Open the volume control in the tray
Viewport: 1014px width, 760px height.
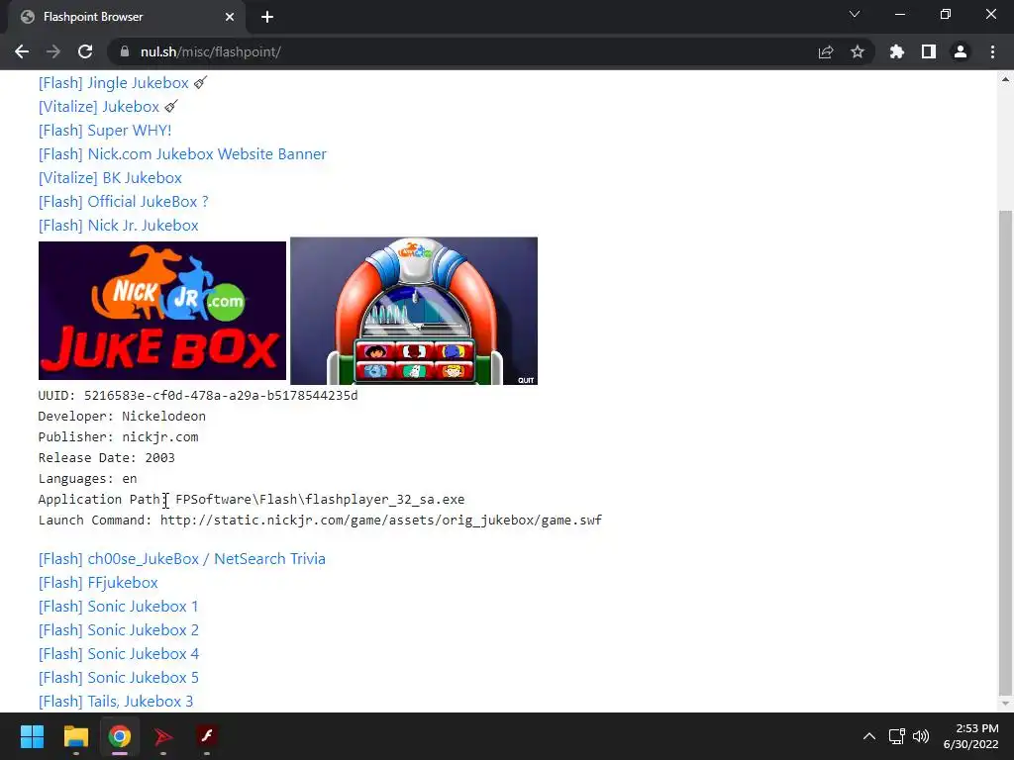pyautogui.click(x=920, y=736)
